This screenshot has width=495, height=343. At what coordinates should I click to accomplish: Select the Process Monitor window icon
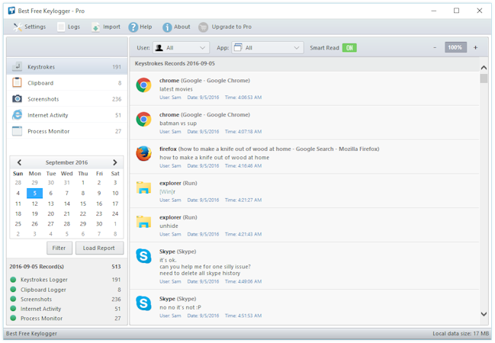point(17,131)
